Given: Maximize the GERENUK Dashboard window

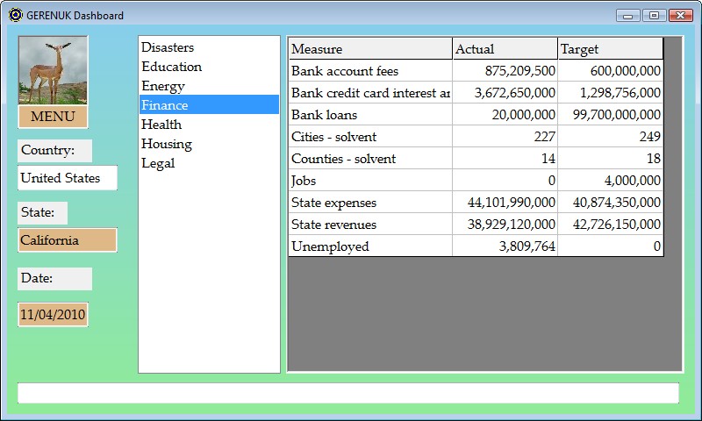Looking at the screenshot, I should tap(654, 15).
